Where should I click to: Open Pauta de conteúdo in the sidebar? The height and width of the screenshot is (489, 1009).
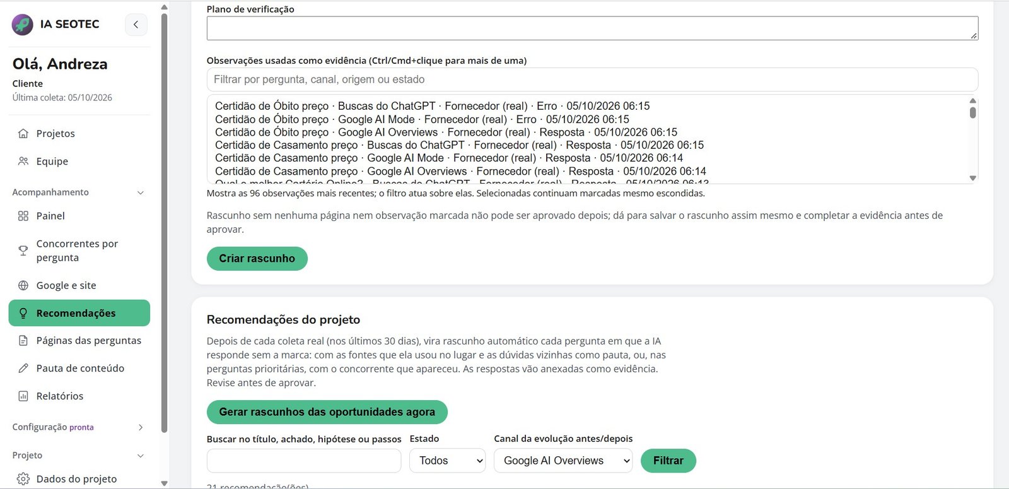pyautogui.click(x=79, y=368)
